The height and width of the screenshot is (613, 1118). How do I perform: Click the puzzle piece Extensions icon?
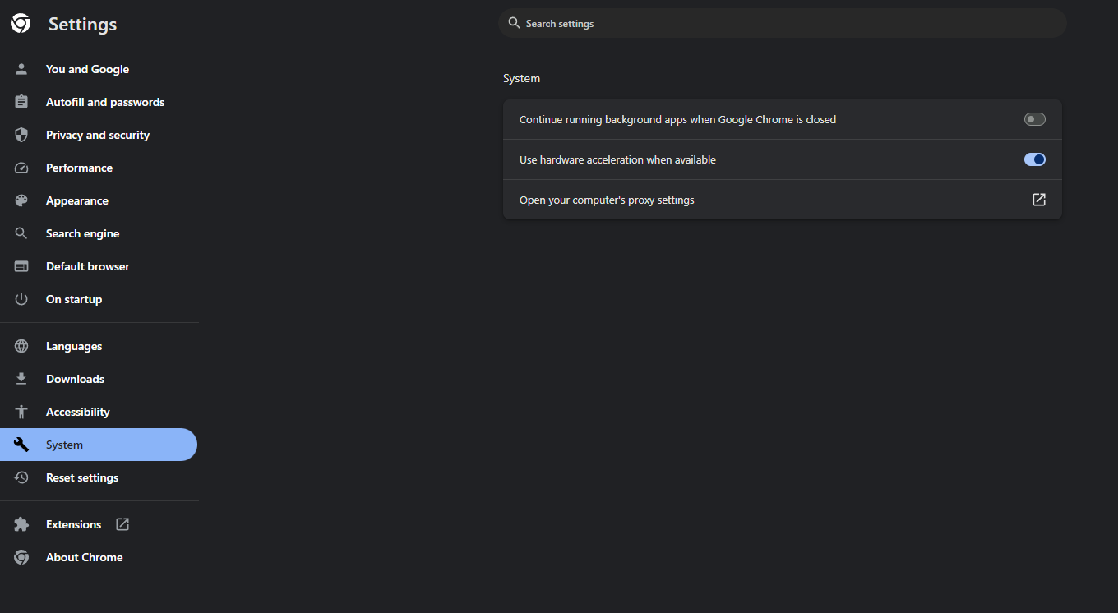coord(21,524)
